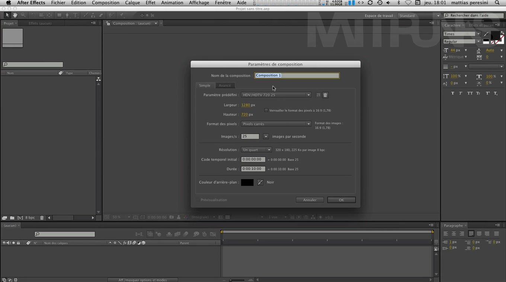The height and width of the screenshot is (282, 506).
Task: Click the OK button in the dialog
Action: 341,200
